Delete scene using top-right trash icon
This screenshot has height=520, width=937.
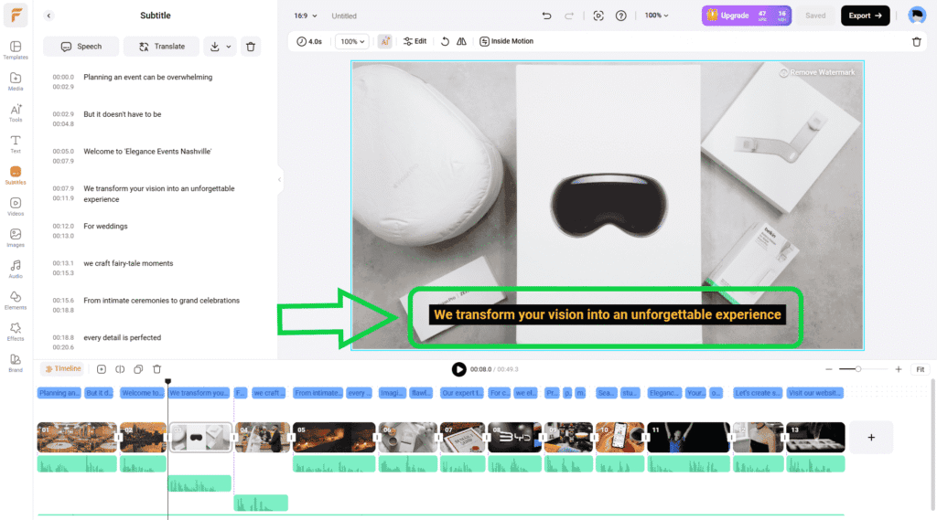tap(917, 42)
